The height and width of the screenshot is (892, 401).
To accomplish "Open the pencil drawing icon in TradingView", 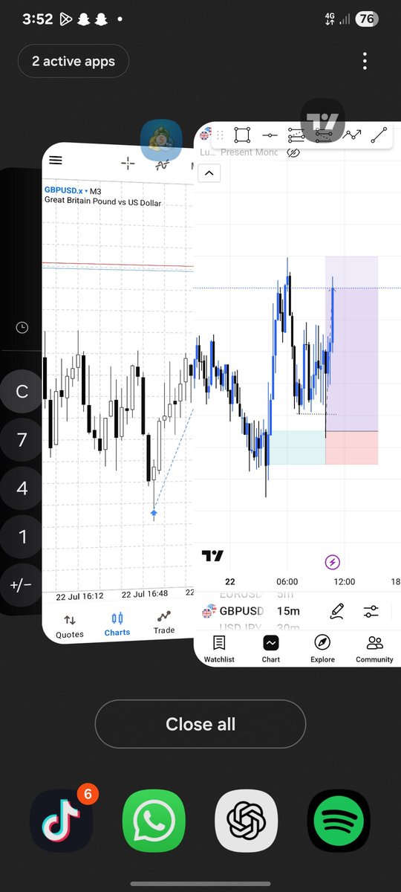I will (x=337, y=611).
